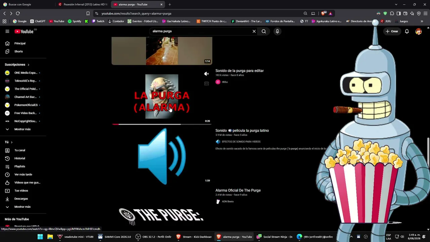430x242 pixels.
Task: Show hidden system tray icons
Action: click(x=351, y=237)
